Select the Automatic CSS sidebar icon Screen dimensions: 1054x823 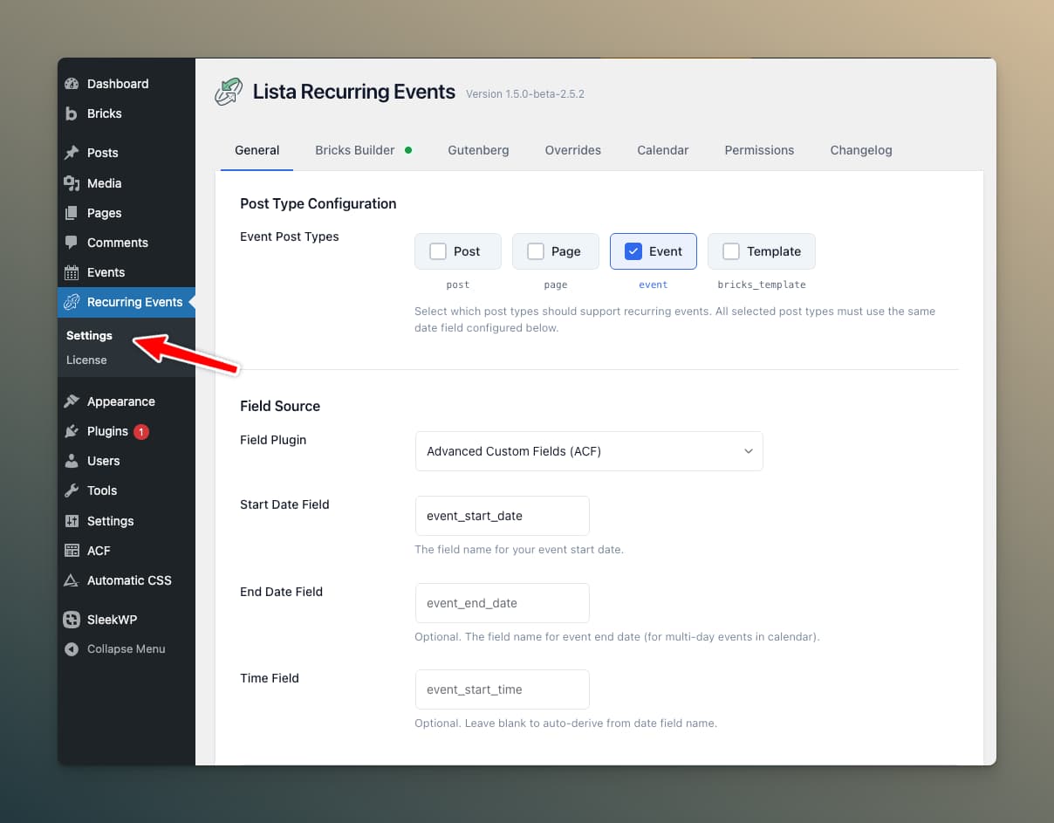[72, 580]
